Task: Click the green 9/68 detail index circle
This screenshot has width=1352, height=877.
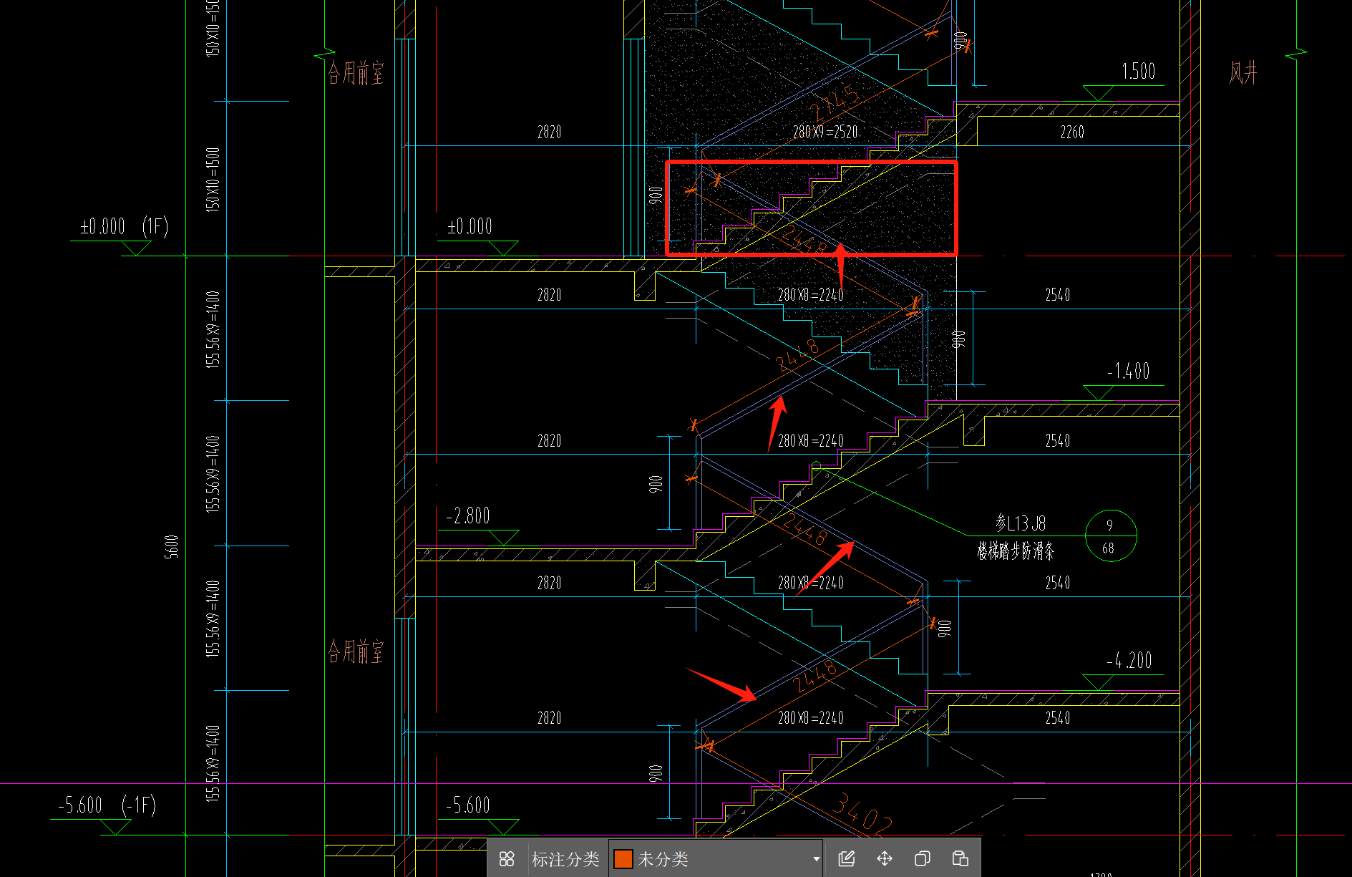Action: (x=1111, y=536)
